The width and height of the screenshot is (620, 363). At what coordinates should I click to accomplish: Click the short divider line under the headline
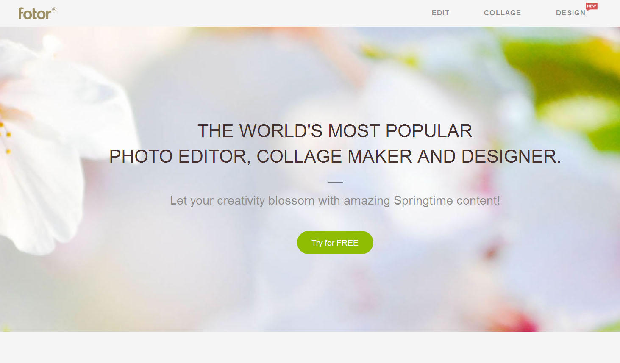(335, 182)
